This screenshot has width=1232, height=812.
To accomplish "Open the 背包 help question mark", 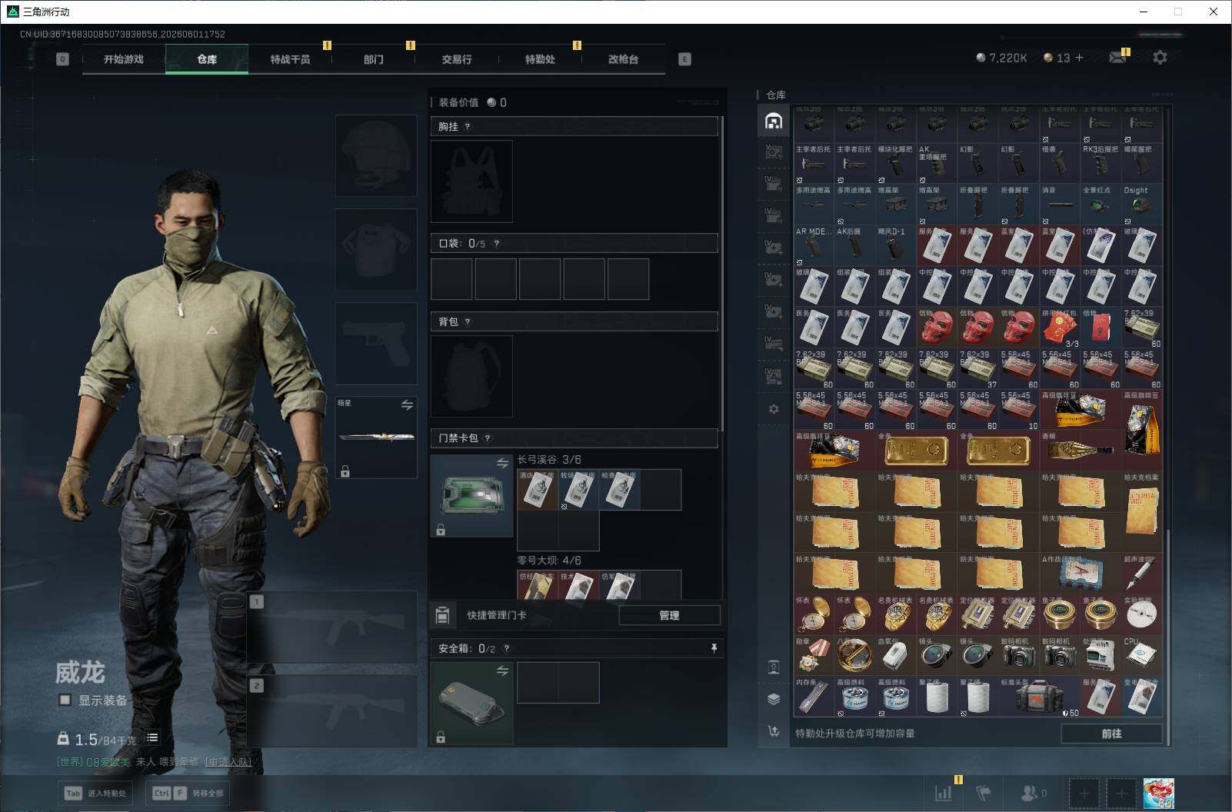I will 468,321.
